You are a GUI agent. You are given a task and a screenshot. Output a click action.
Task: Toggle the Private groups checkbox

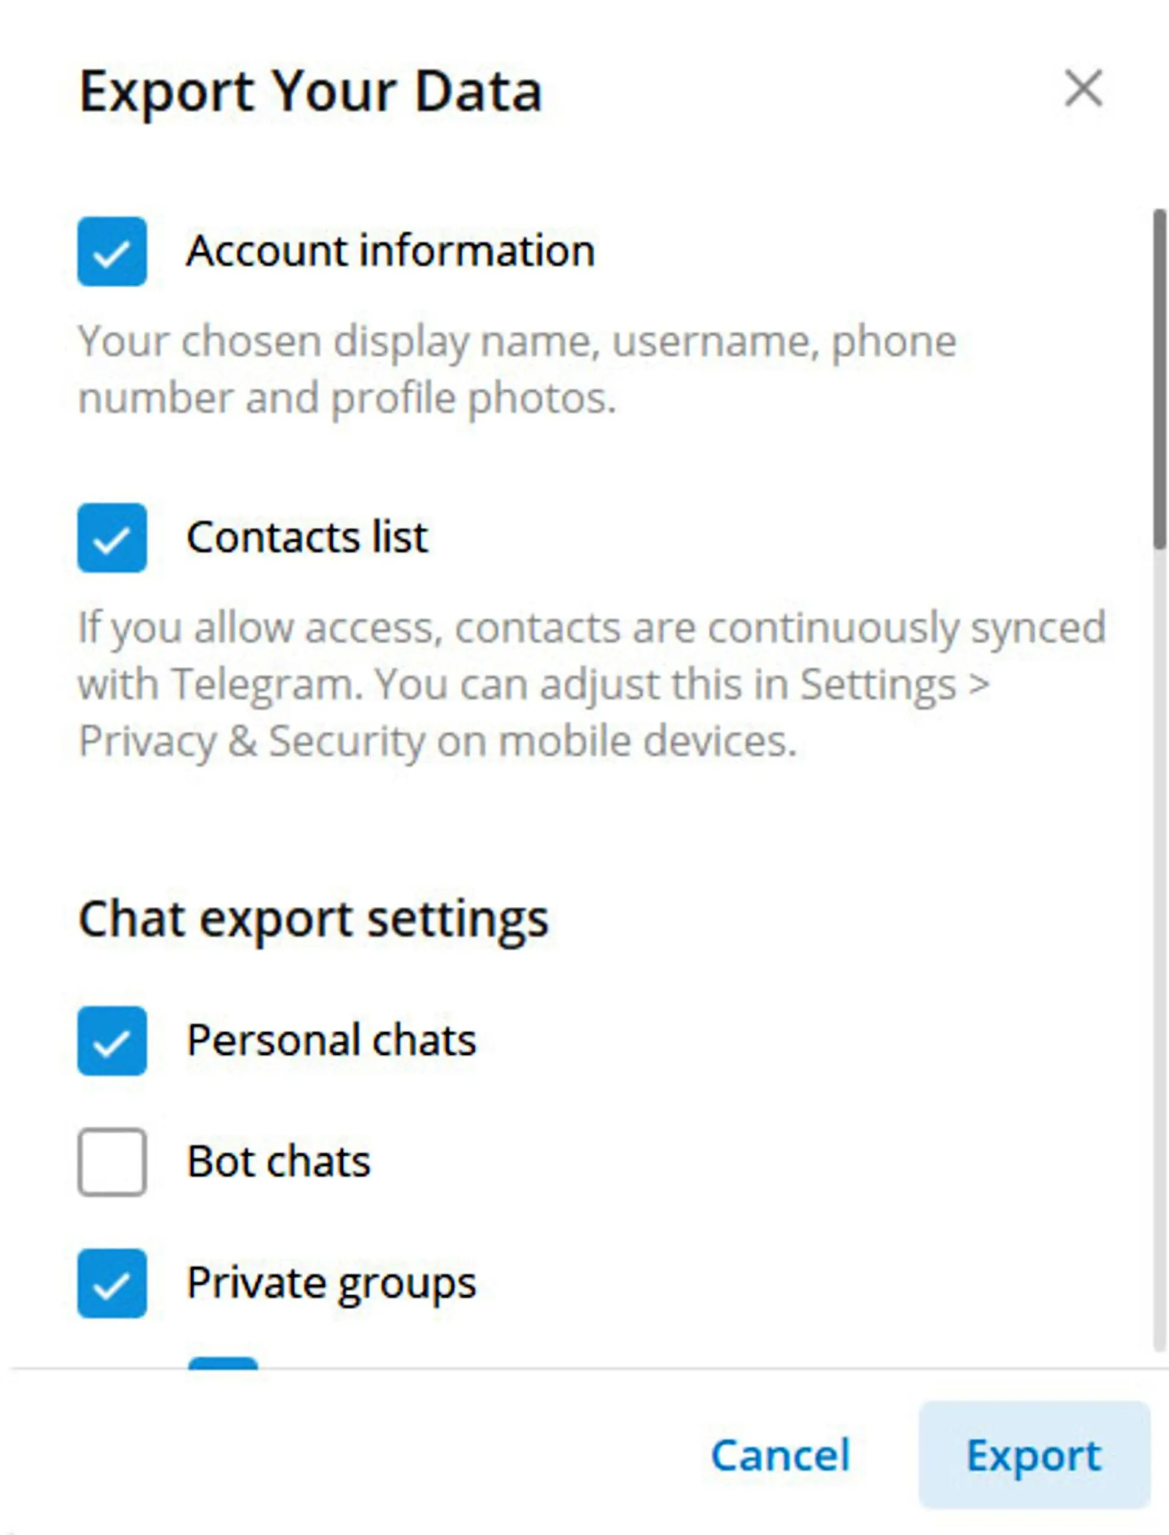point(112,1283)
